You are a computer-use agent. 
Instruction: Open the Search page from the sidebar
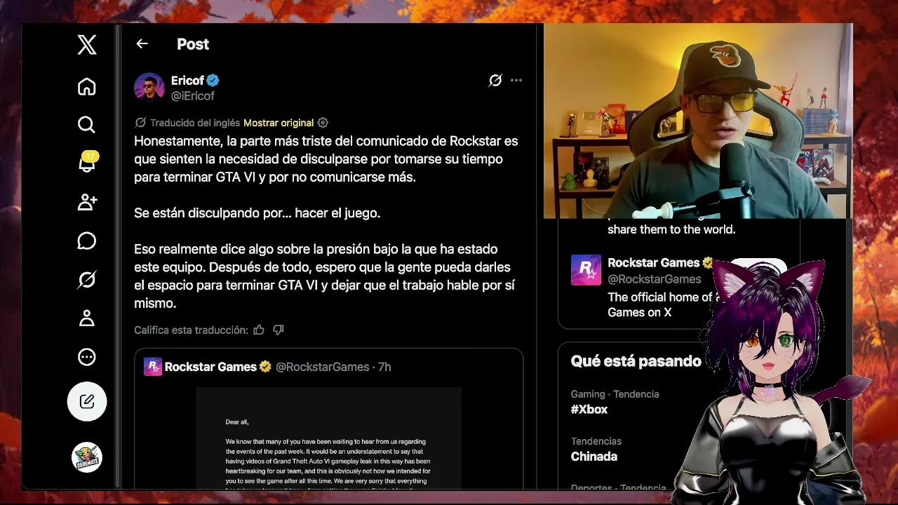coord(87,125)
